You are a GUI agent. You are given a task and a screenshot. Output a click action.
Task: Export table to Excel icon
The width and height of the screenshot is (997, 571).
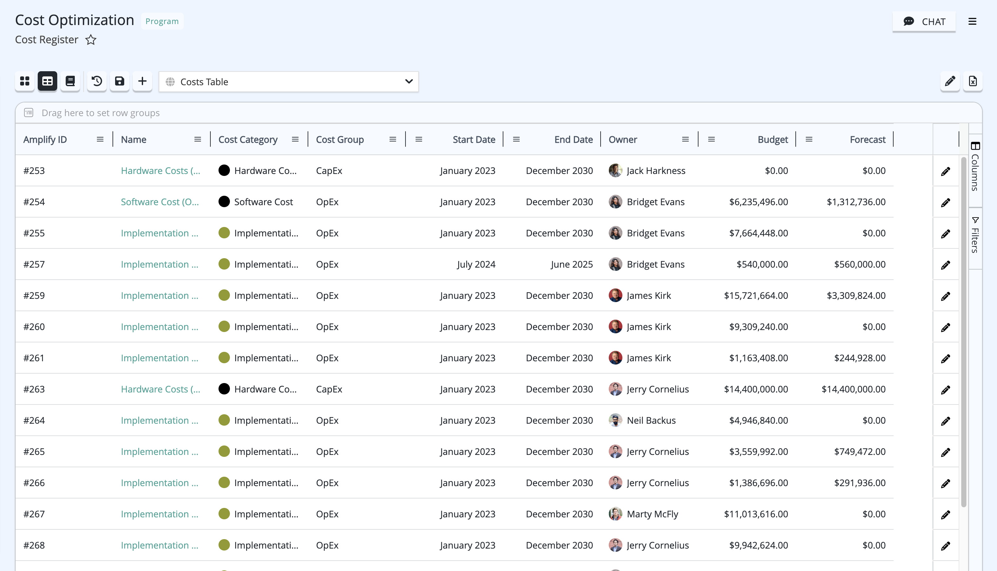(x=973, y=81)
